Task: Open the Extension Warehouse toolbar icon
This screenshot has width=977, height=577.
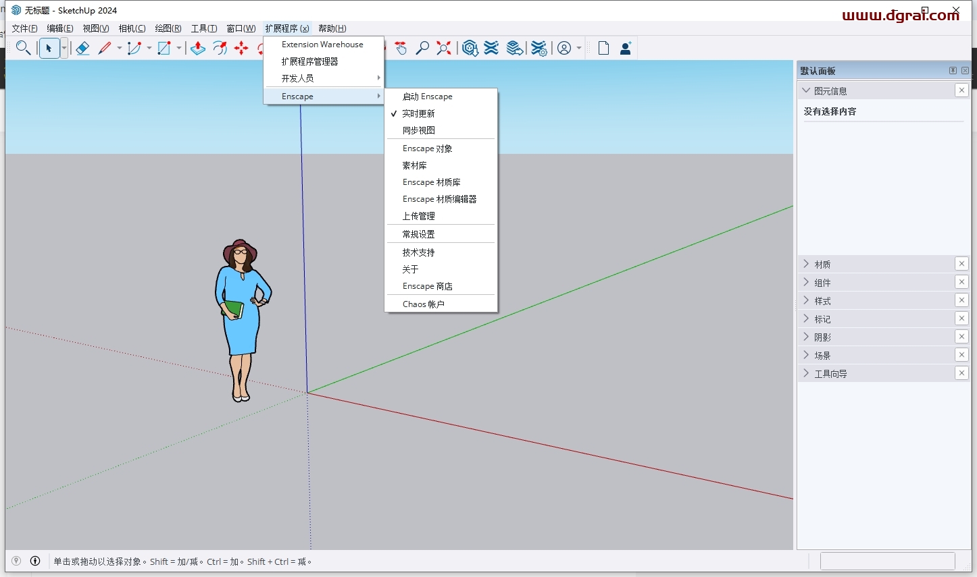Action: click(x=492, y=48)
